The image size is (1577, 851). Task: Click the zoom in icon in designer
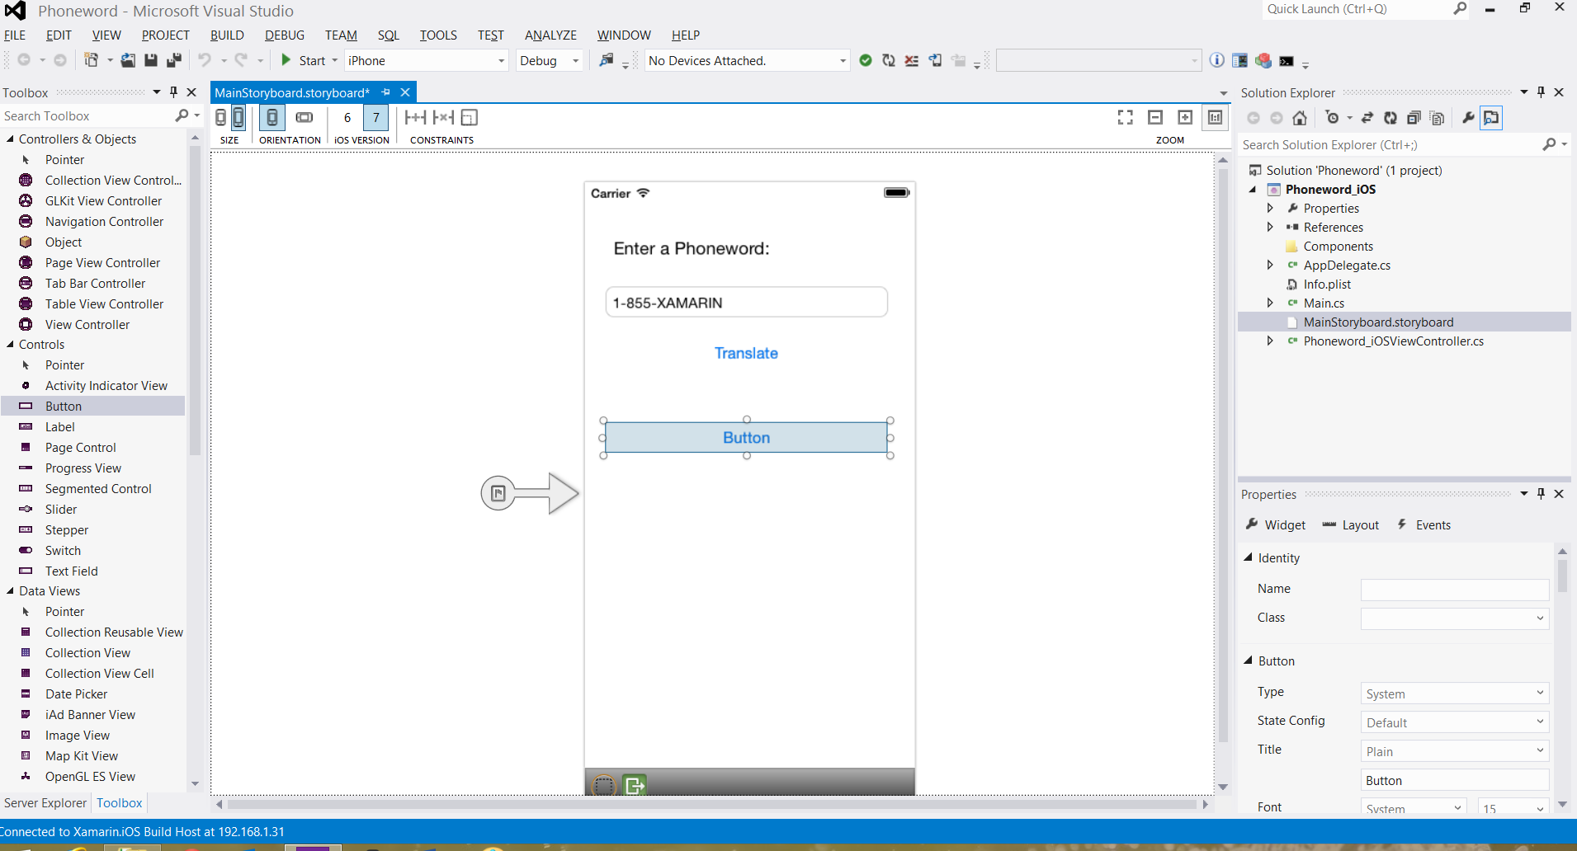point(1185,118)
